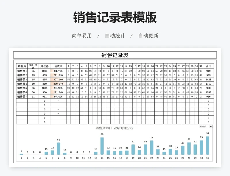This screenshot has width=230, height=176.
Task: Click the chart bar labeled 72
Action: [152, 148]
